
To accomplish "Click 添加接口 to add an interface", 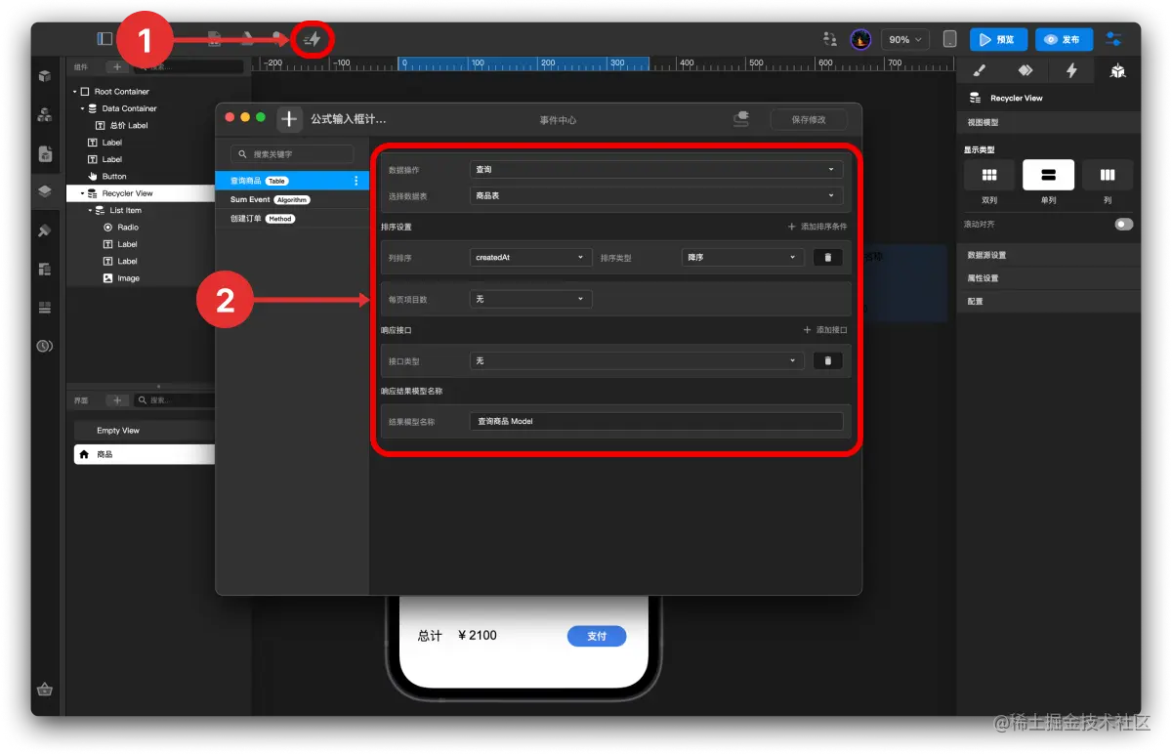I will tap(825, 330).
